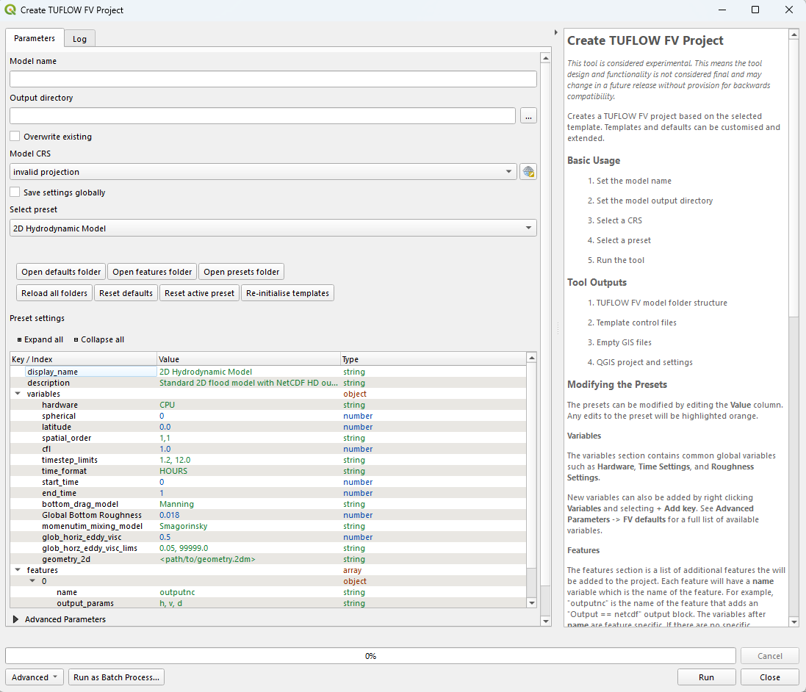Click the preset table vertical scrollbar

pyautogui.click(x=532, y=480)
